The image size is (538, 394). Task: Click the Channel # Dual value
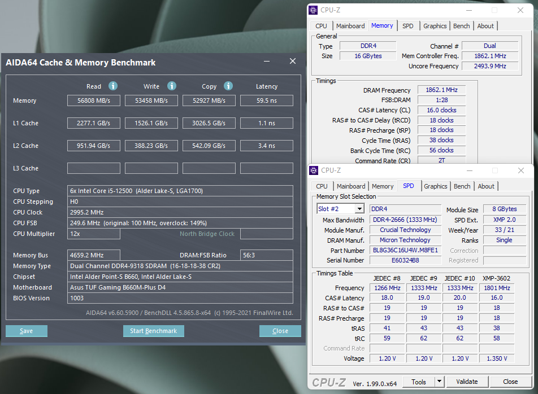click(x=490, y=46)
